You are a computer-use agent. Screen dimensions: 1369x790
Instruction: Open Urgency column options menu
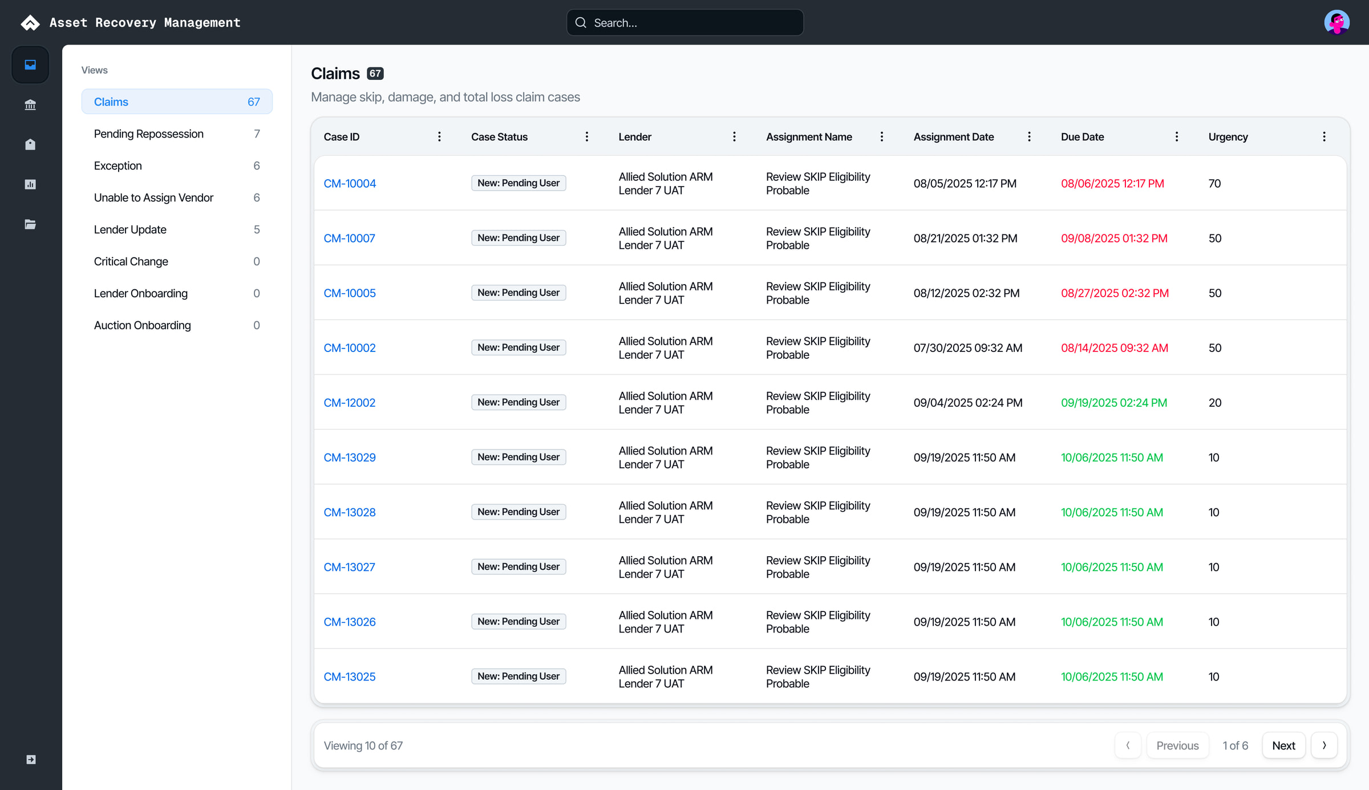1324,136
